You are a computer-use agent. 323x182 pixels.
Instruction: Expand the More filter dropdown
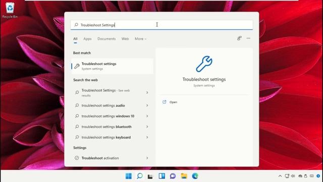140,39
